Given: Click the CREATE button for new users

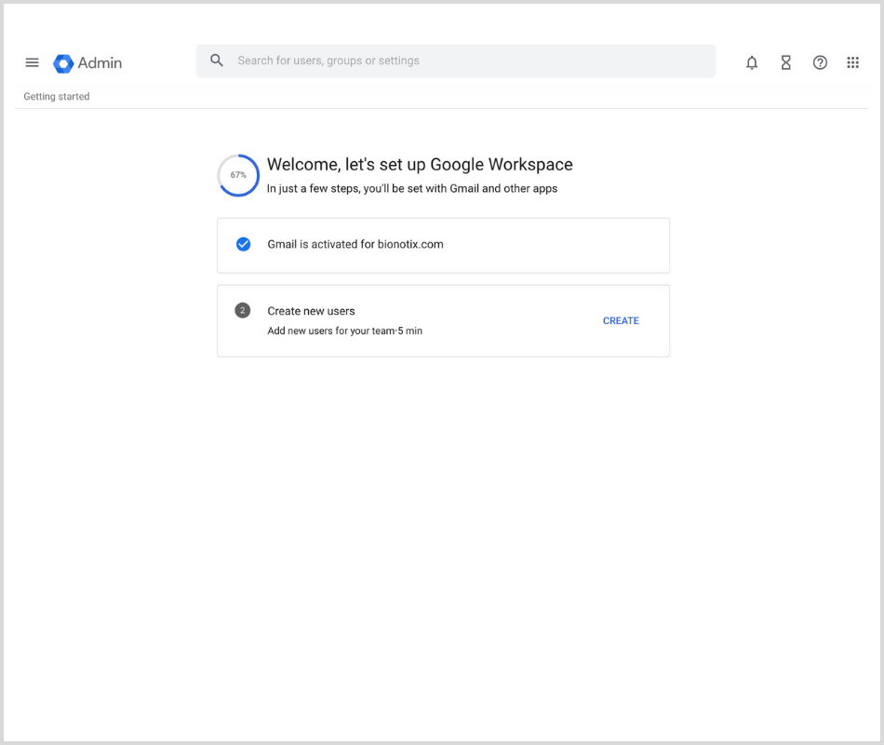Looking at the screenshot, I should tap(621, 320).
